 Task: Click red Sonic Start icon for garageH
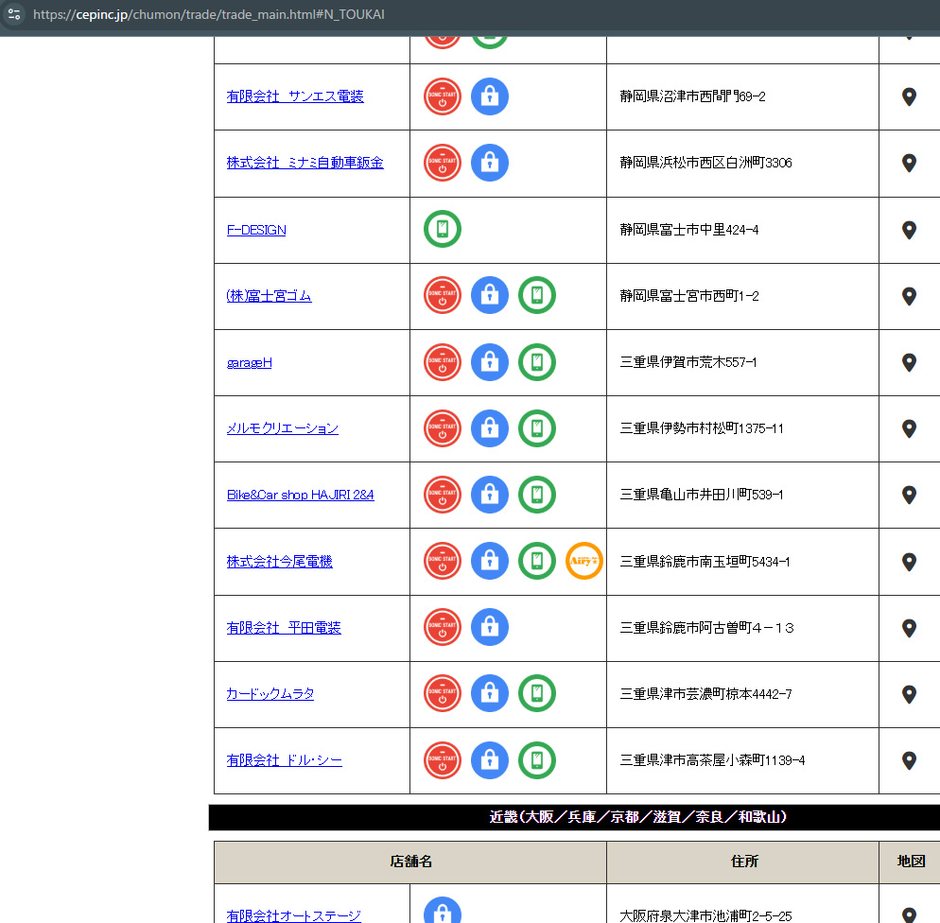point(443,362)
